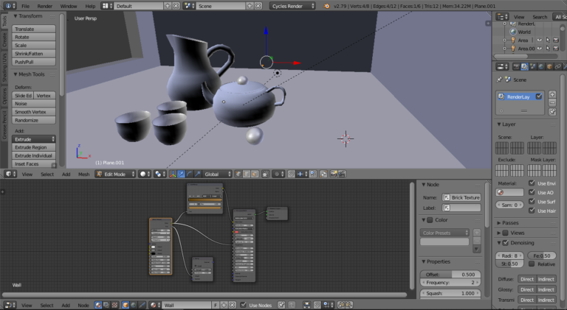Image resolution: width=567 pixels, height=310 pixels.
Task: Open the Mesh menu in viewport header
Action: (x=84, y=175)
